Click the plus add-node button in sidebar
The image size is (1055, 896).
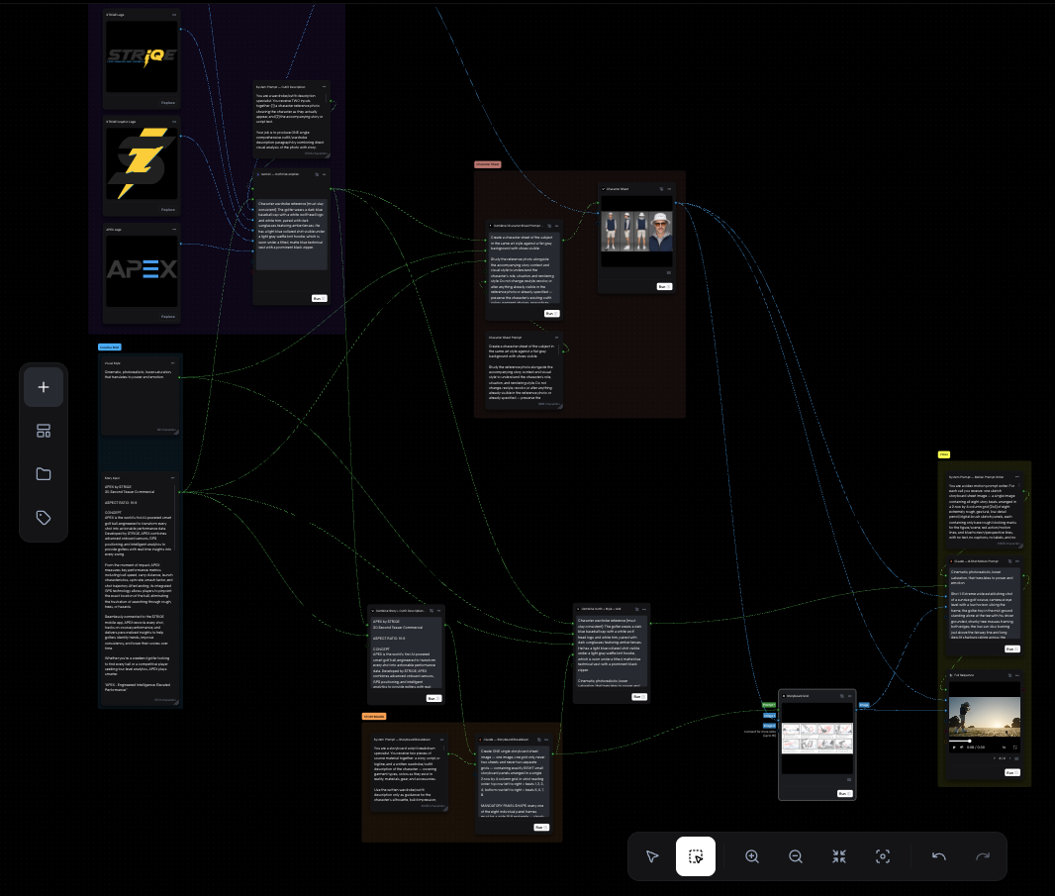44,387
